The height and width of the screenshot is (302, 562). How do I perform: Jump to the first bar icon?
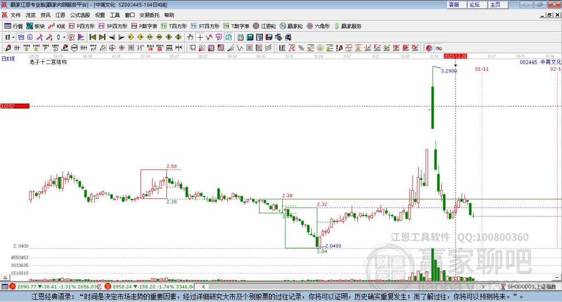(92, 37)
